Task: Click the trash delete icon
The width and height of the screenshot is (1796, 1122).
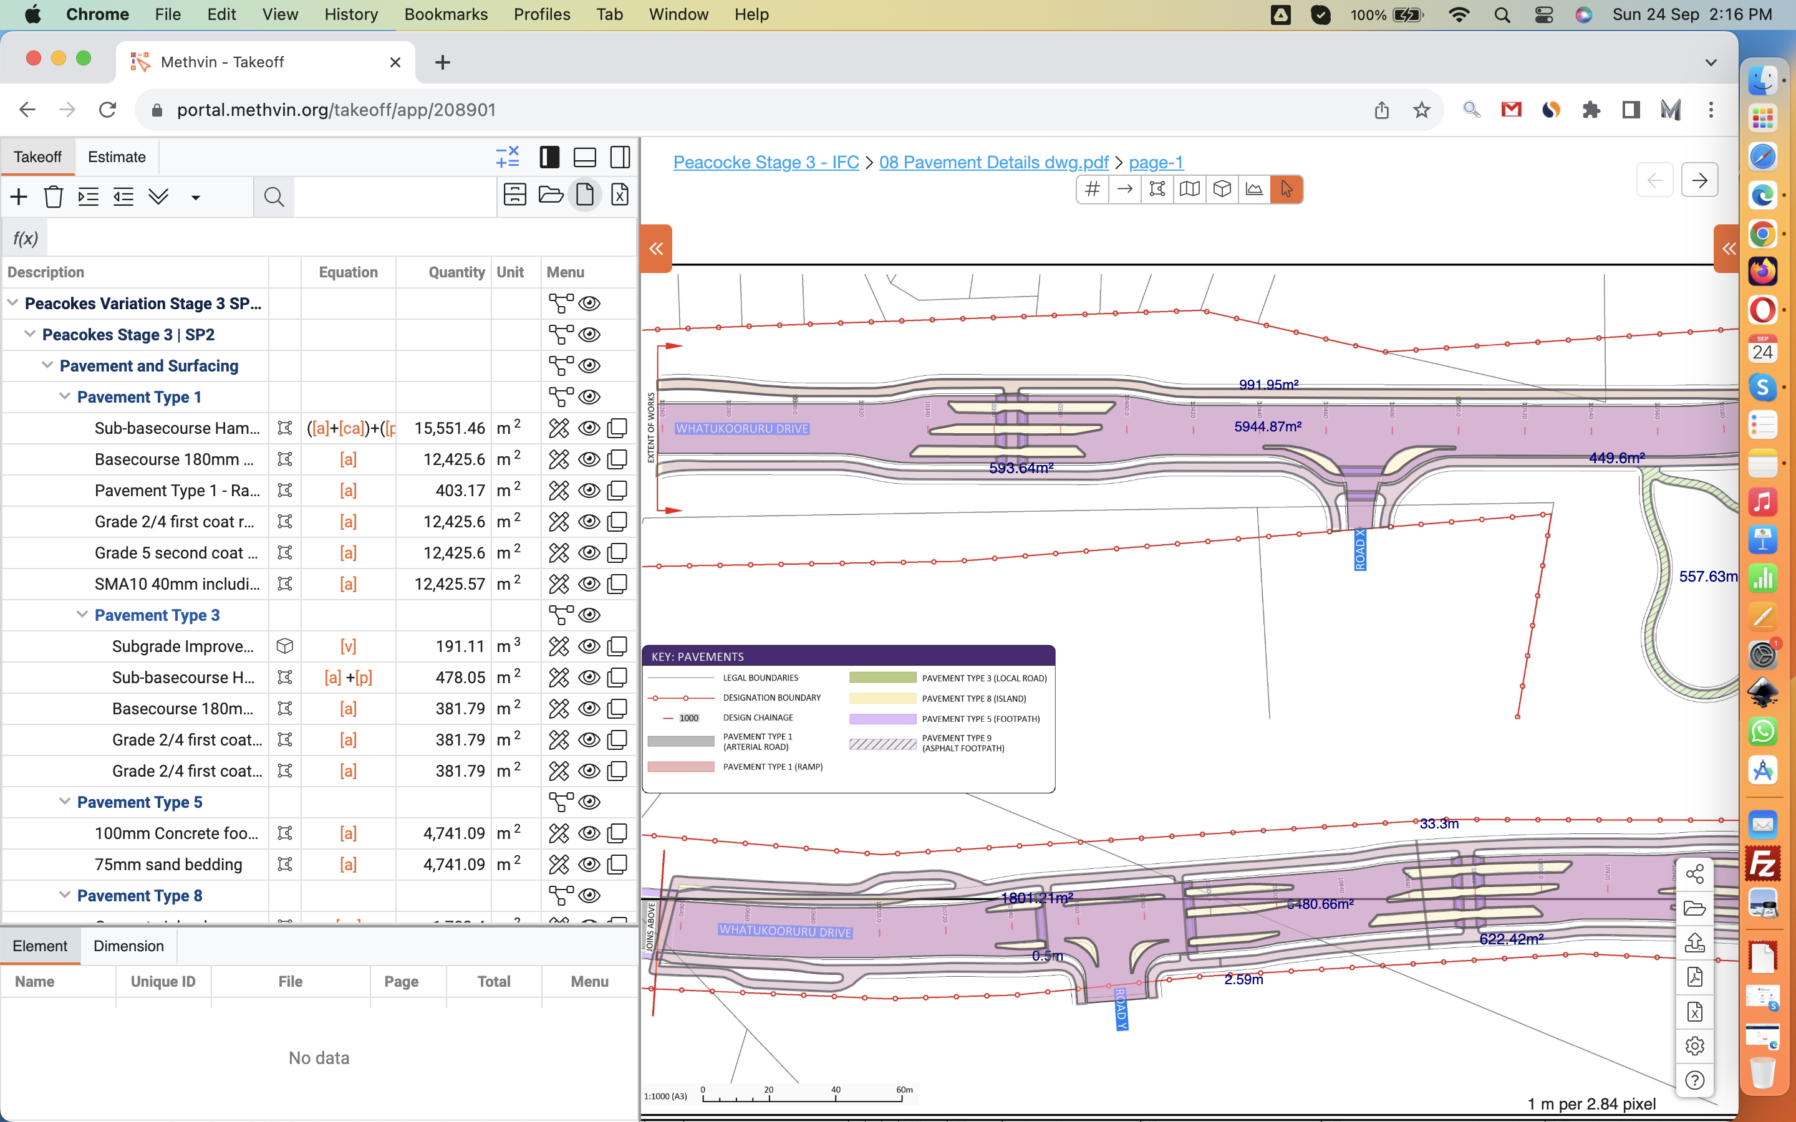Action: (52, 196)
